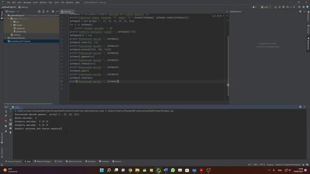Open the Refactor menu
Screen dimensions: 310x174
(x=43, y=2)
